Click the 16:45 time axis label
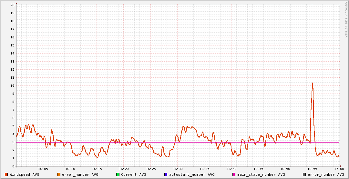The height and width of the screenshot is (179, 349). 258,169
